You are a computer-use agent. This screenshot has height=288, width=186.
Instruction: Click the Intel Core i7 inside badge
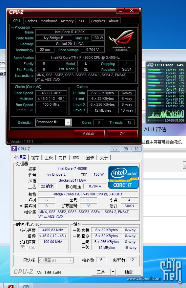click(123, 177)
